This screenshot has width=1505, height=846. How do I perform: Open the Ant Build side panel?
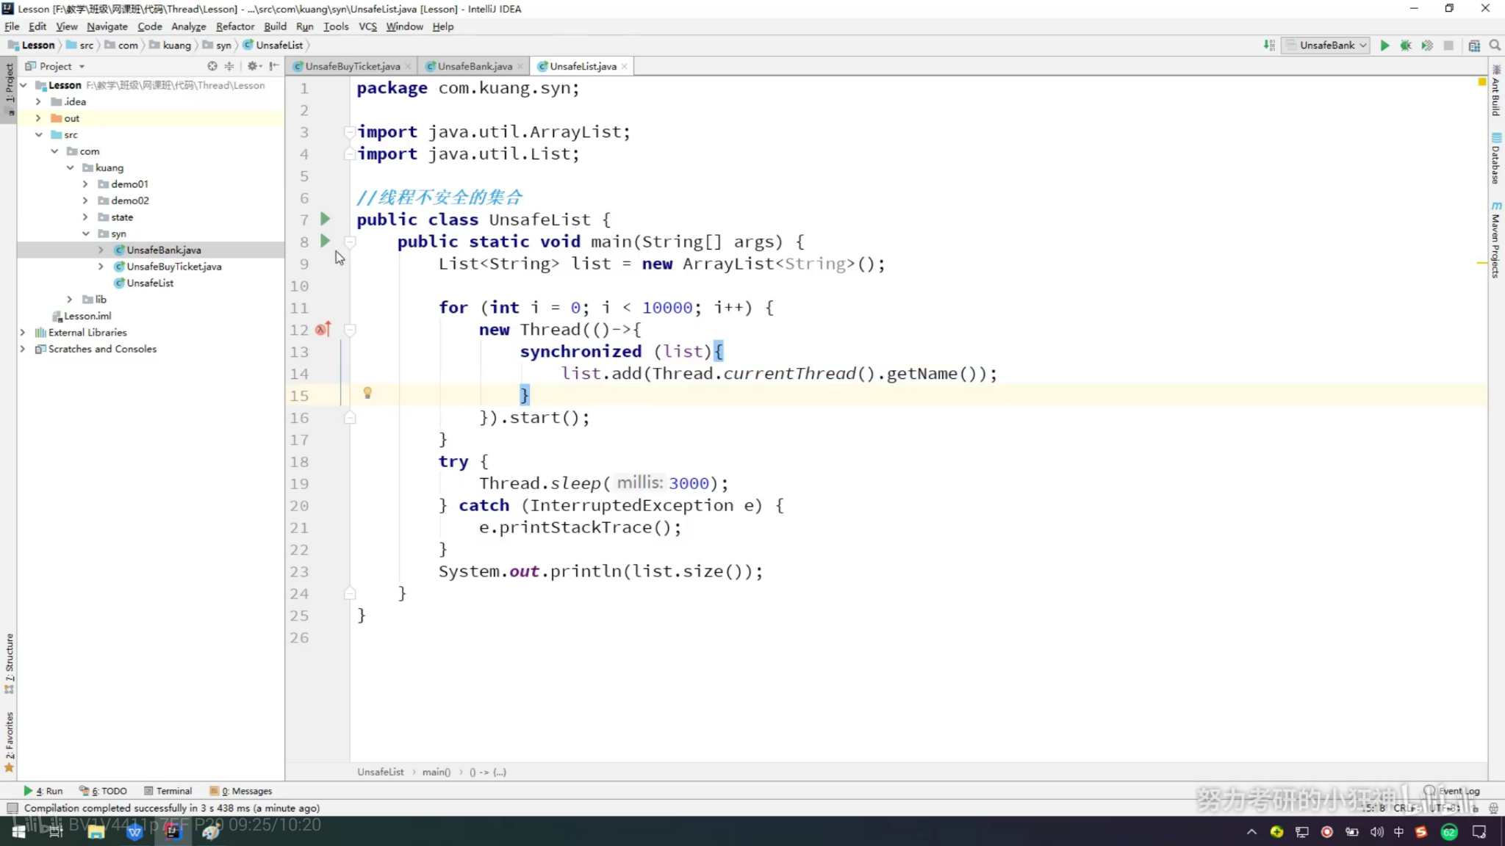[x=1496, y=90]
